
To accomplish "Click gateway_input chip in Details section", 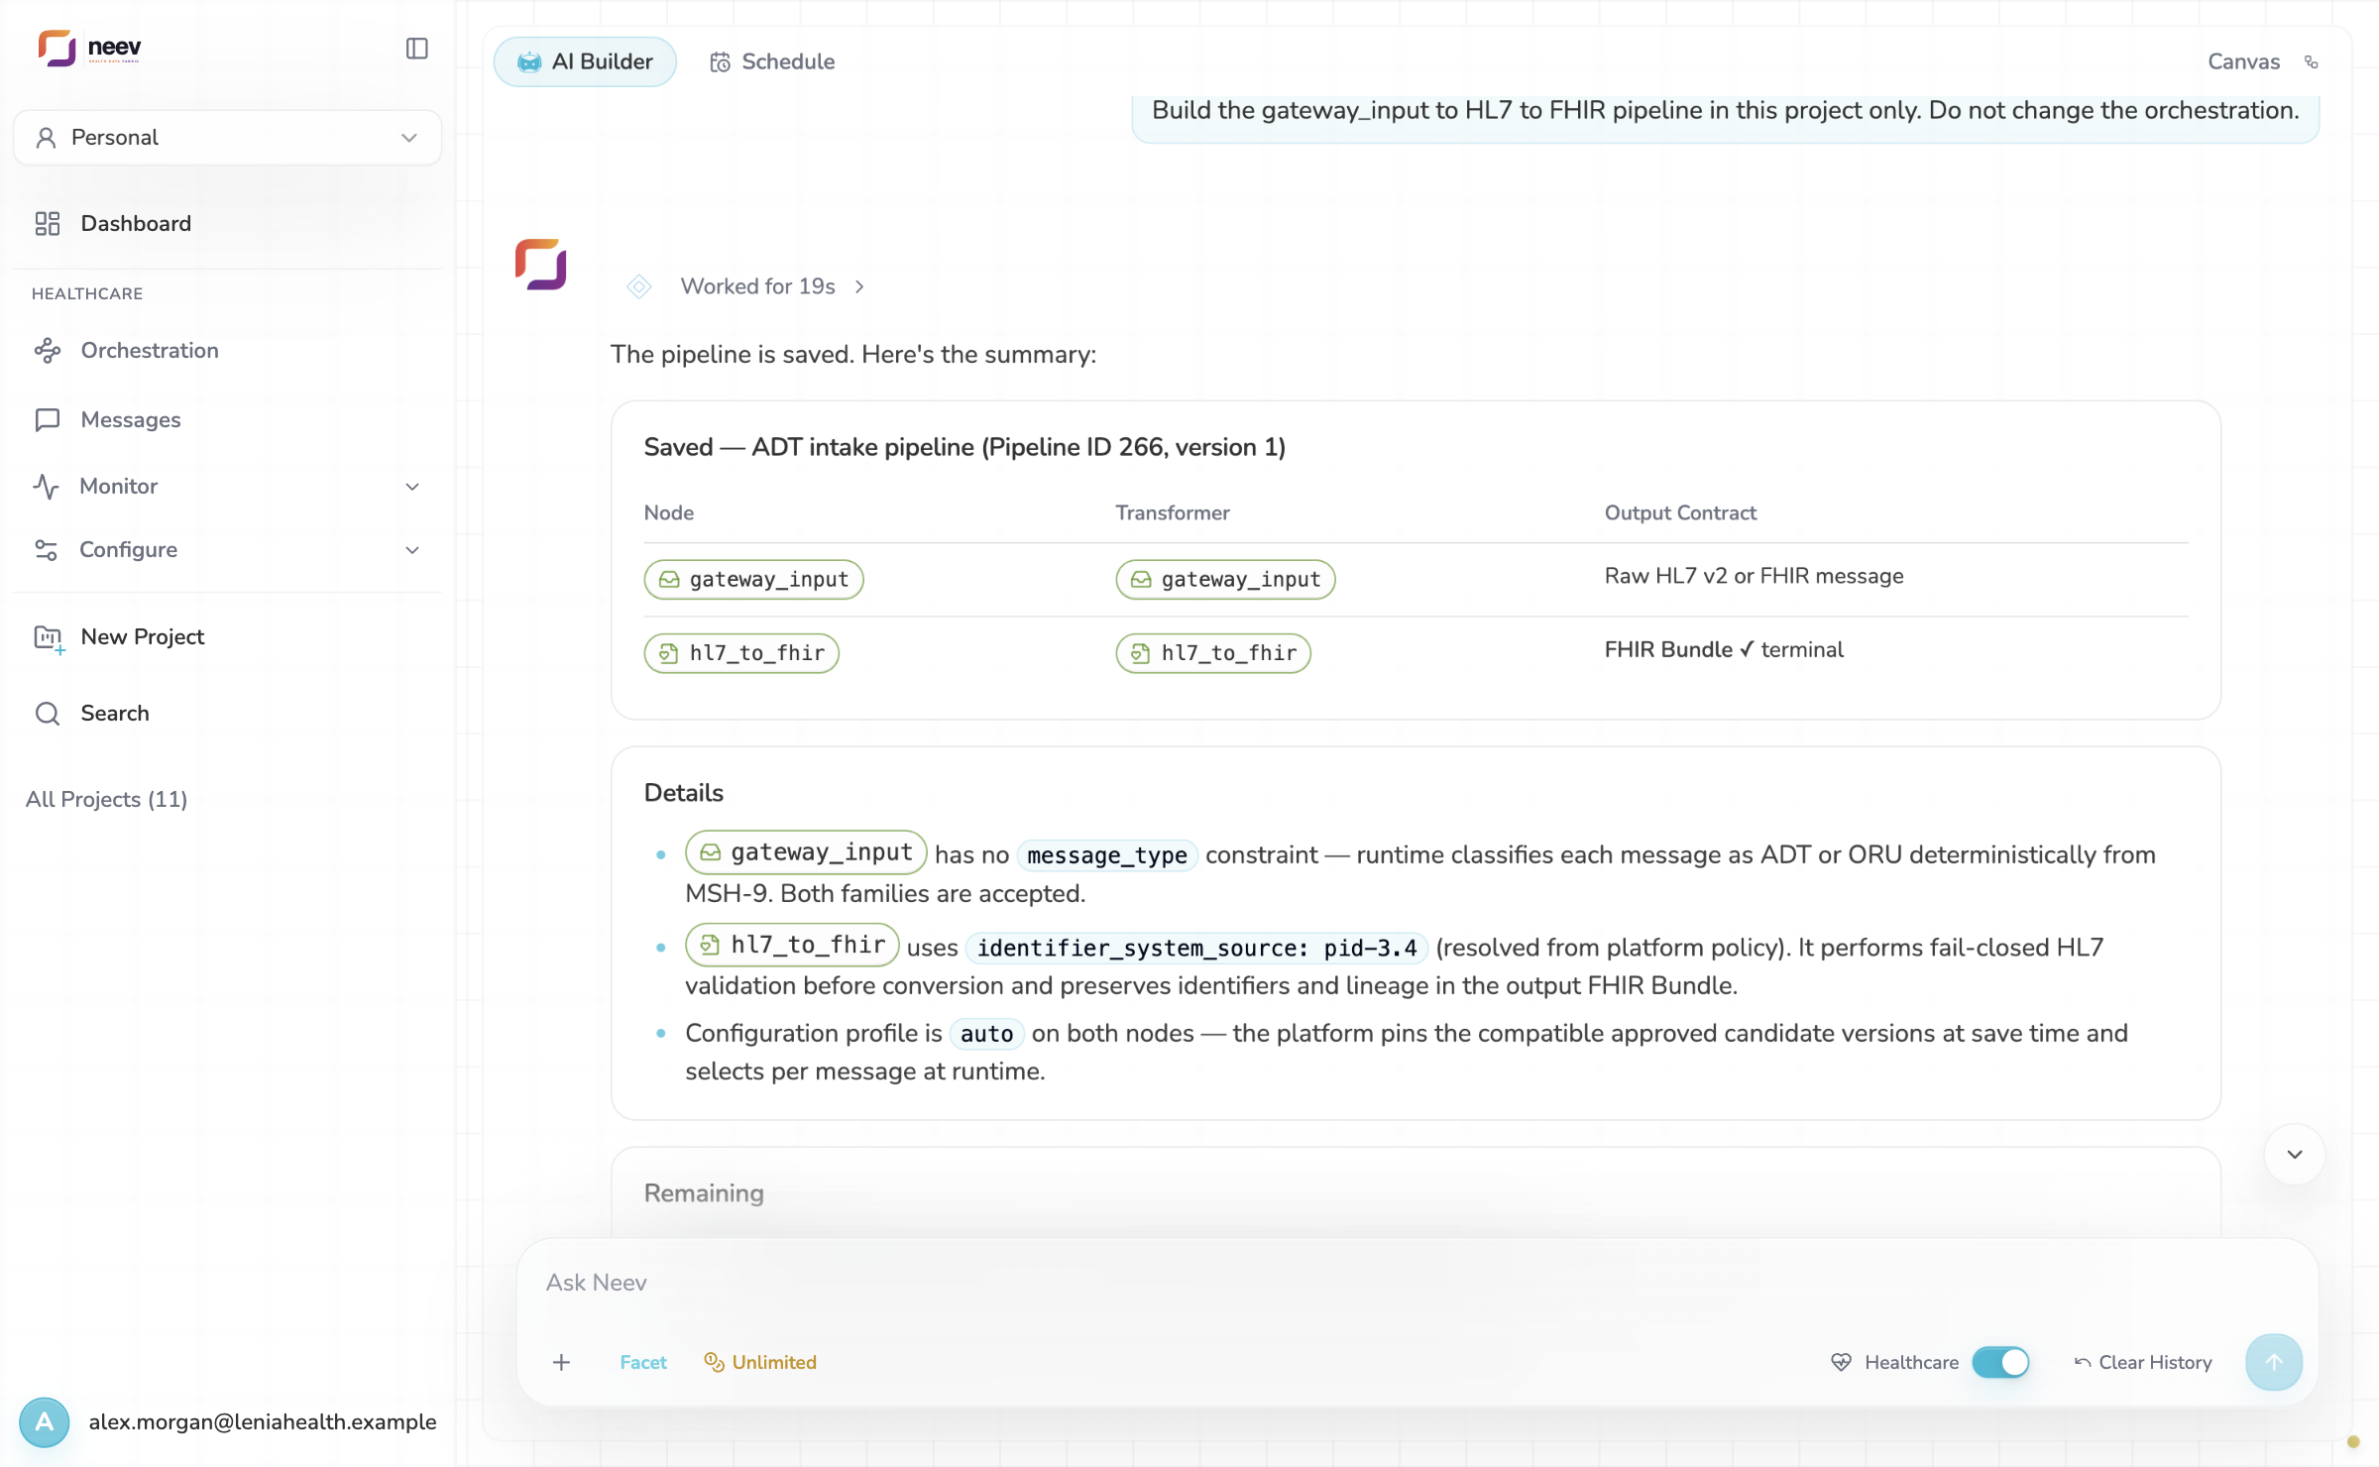I will (806, 852).
